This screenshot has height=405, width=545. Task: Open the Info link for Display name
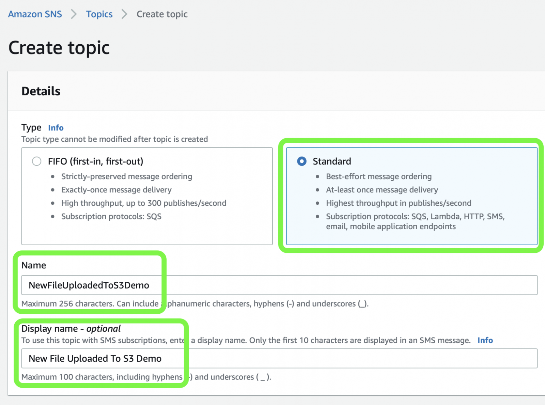coord(485,340)
